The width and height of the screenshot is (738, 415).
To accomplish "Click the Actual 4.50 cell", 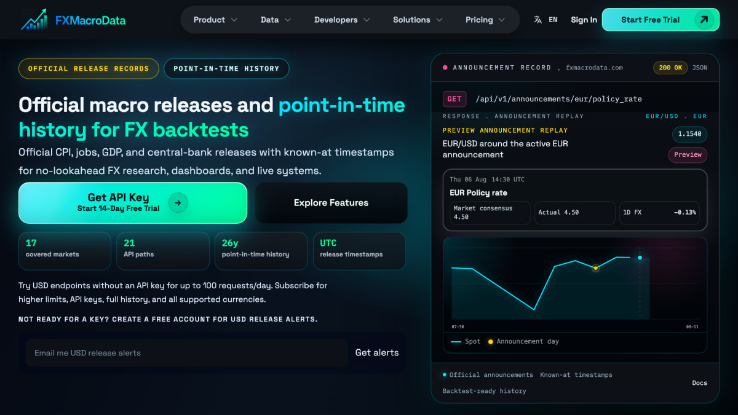I will (575, 213).
